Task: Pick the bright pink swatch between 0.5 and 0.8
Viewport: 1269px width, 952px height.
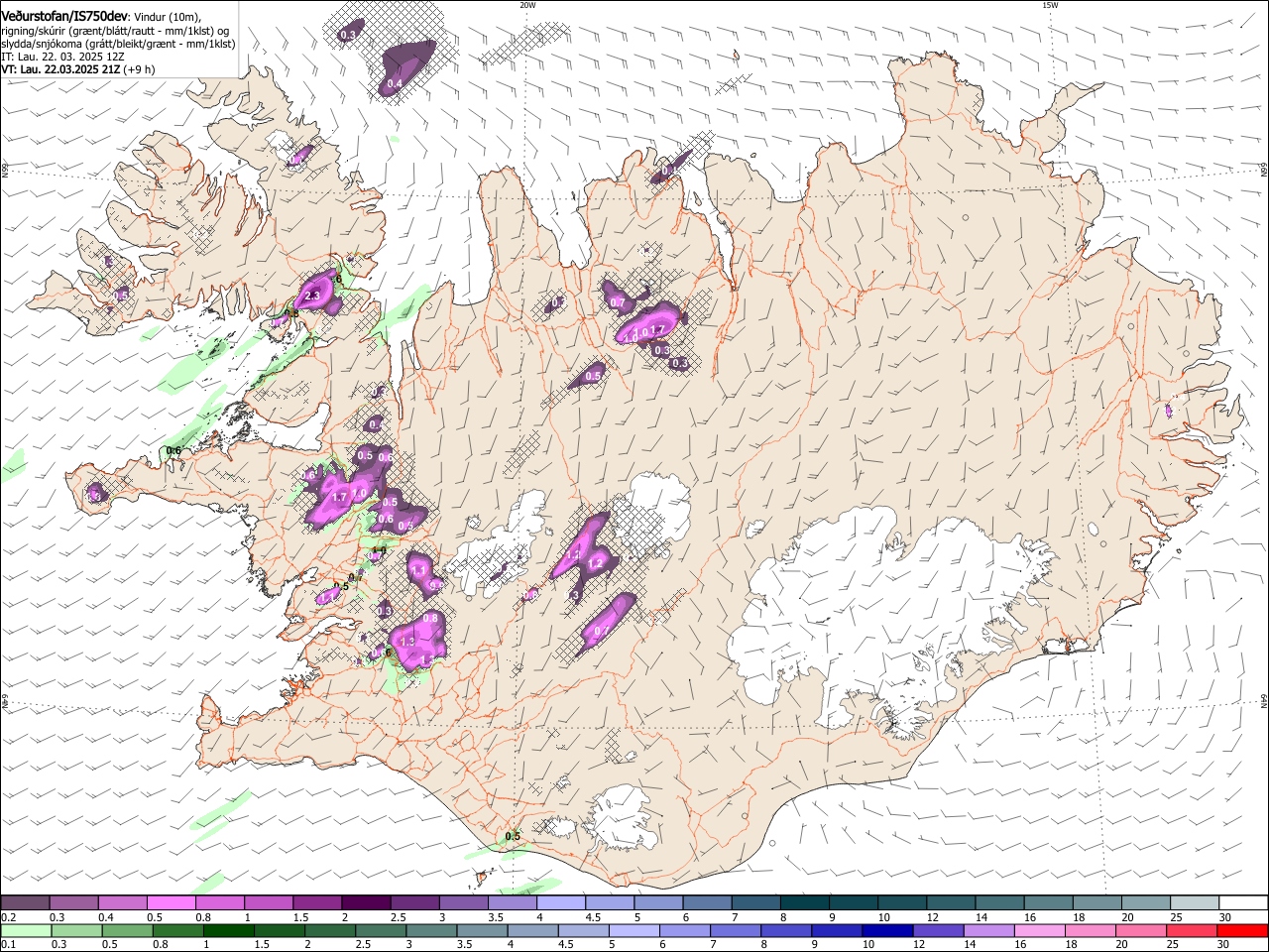Action: (172, 902)
